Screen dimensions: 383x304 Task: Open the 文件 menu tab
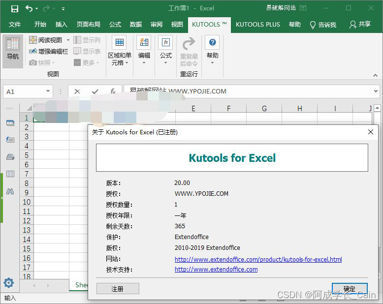[15, 25]
